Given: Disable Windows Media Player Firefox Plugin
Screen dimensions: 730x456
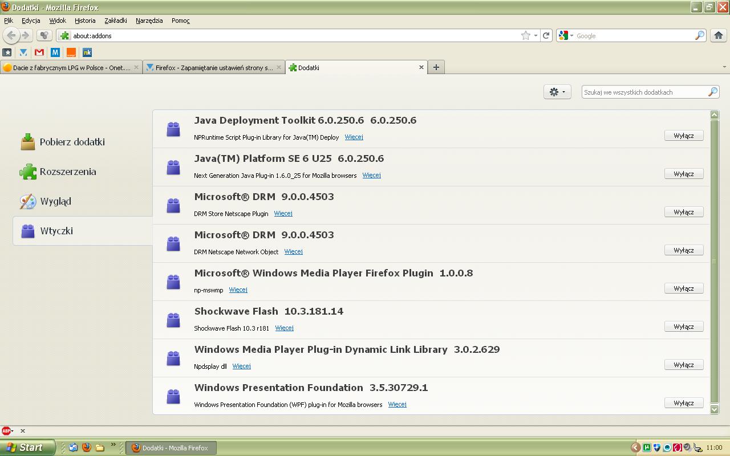Looking at the screenshot, I should pyautogui.click(x=684, y=288).
